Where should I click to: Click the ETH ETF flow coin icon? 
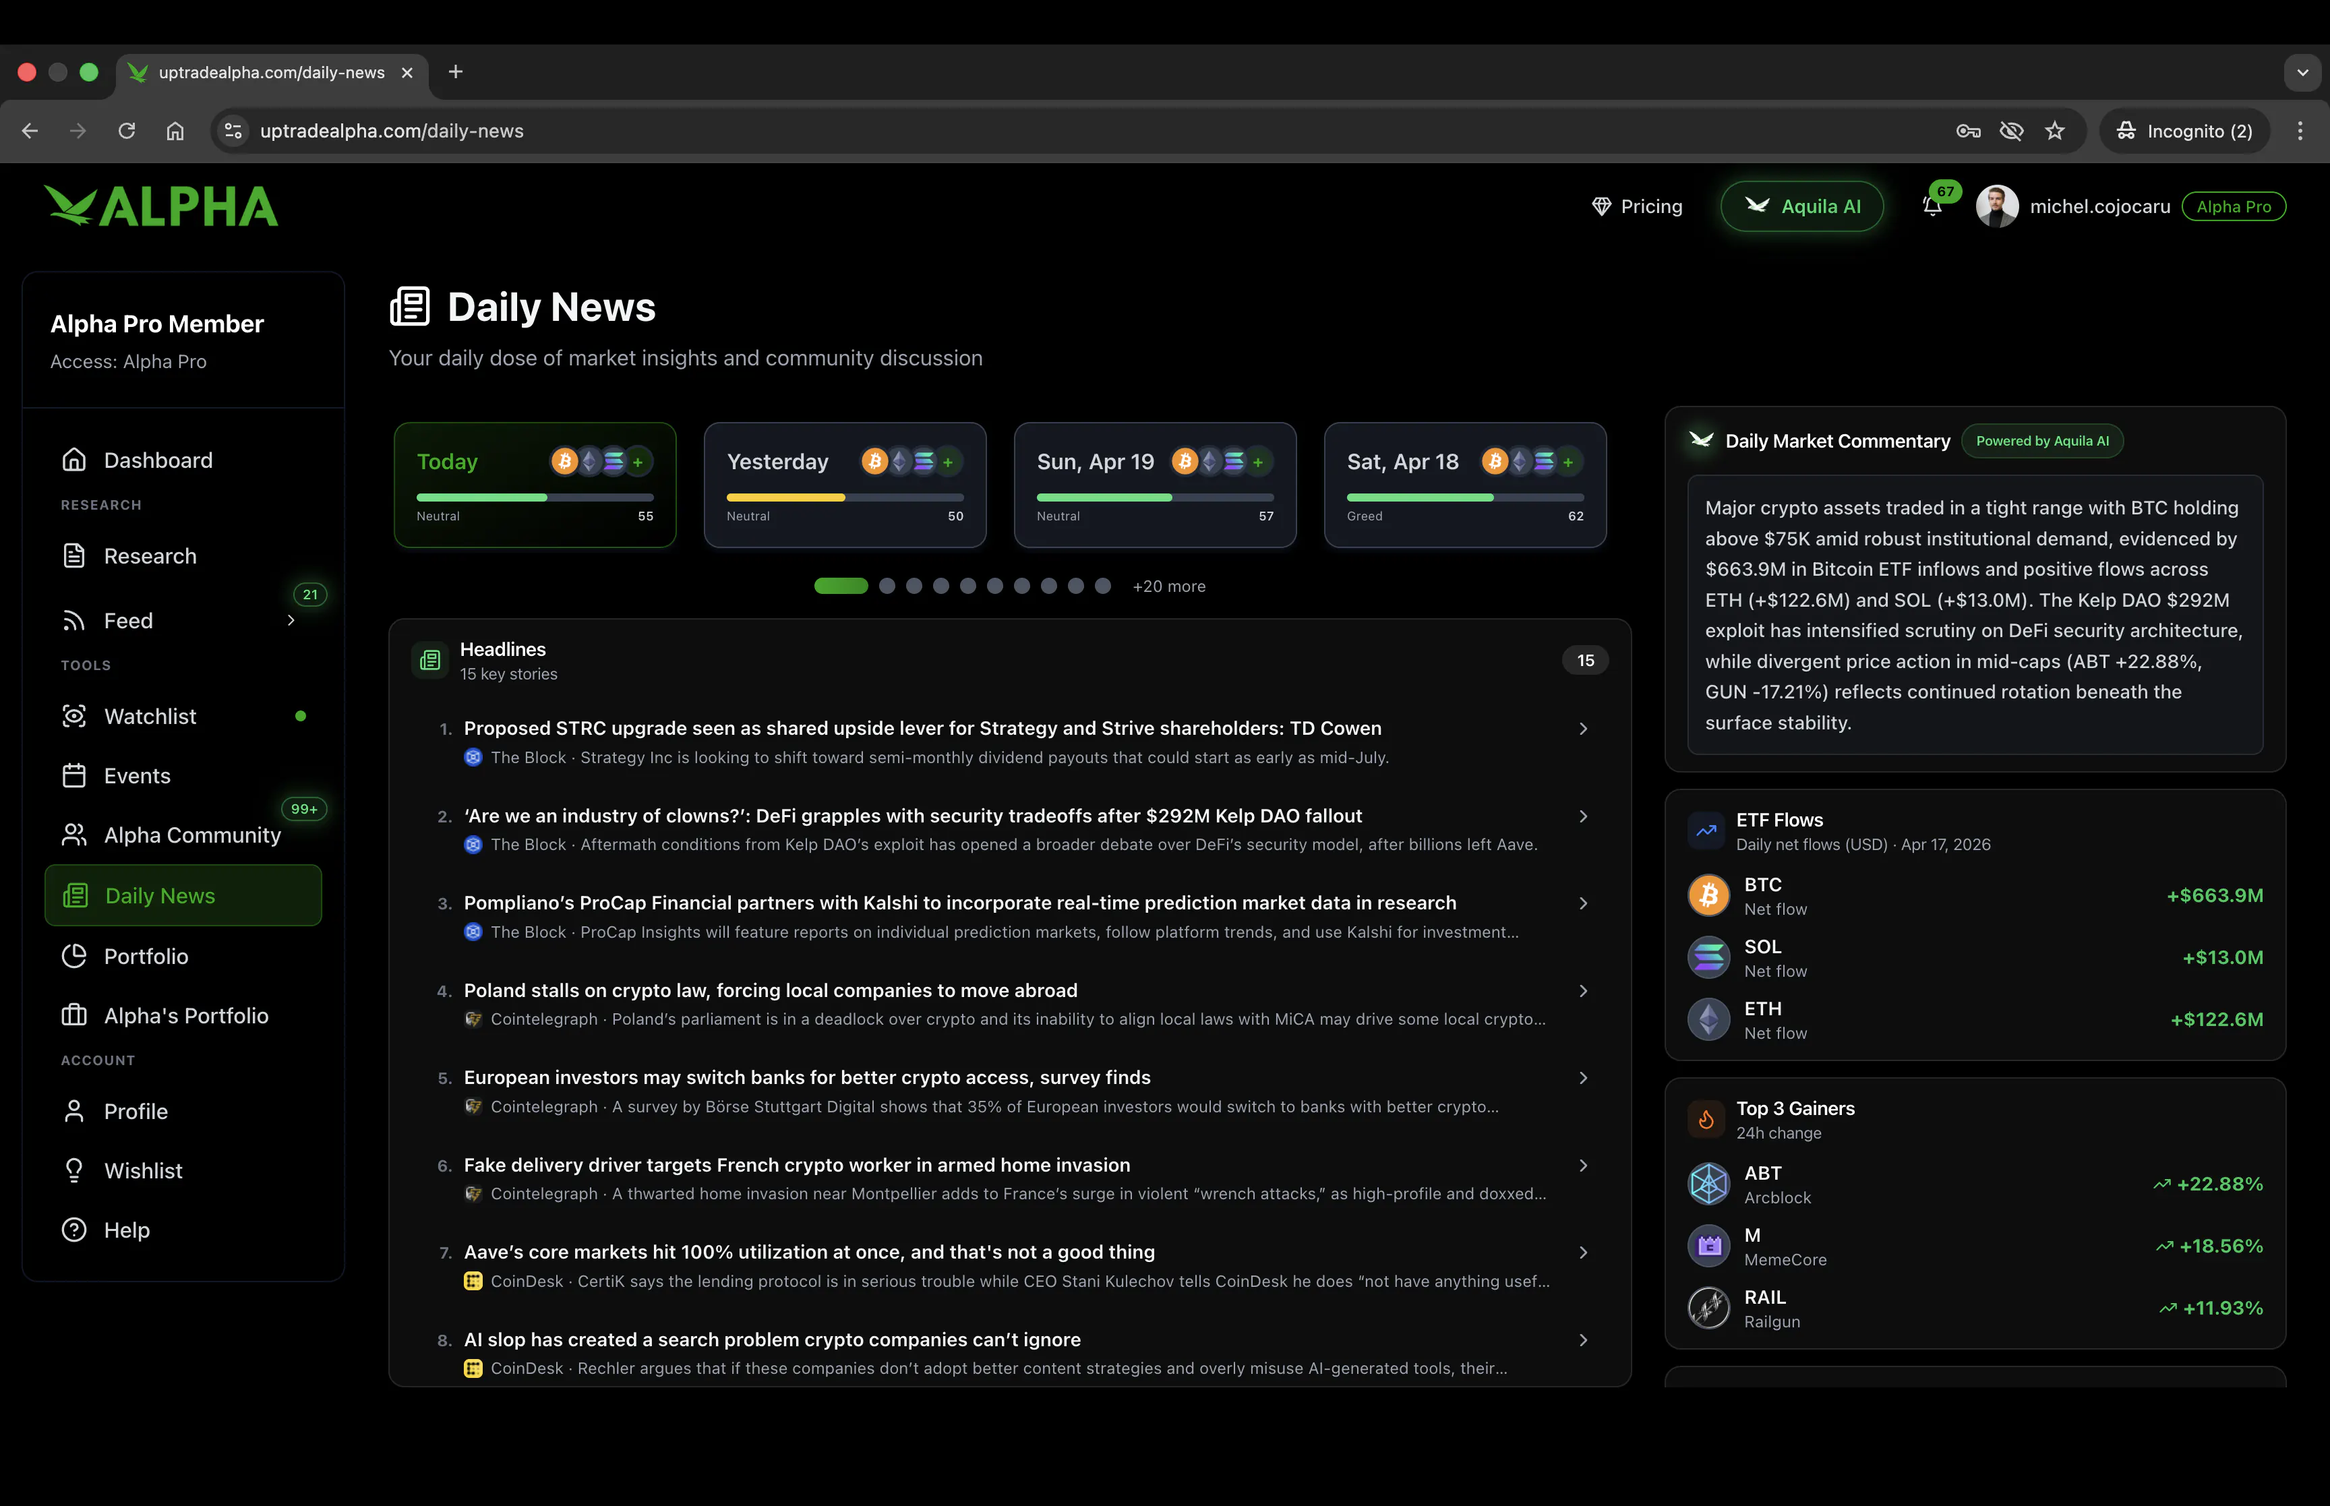(x=1709, y=1019)
